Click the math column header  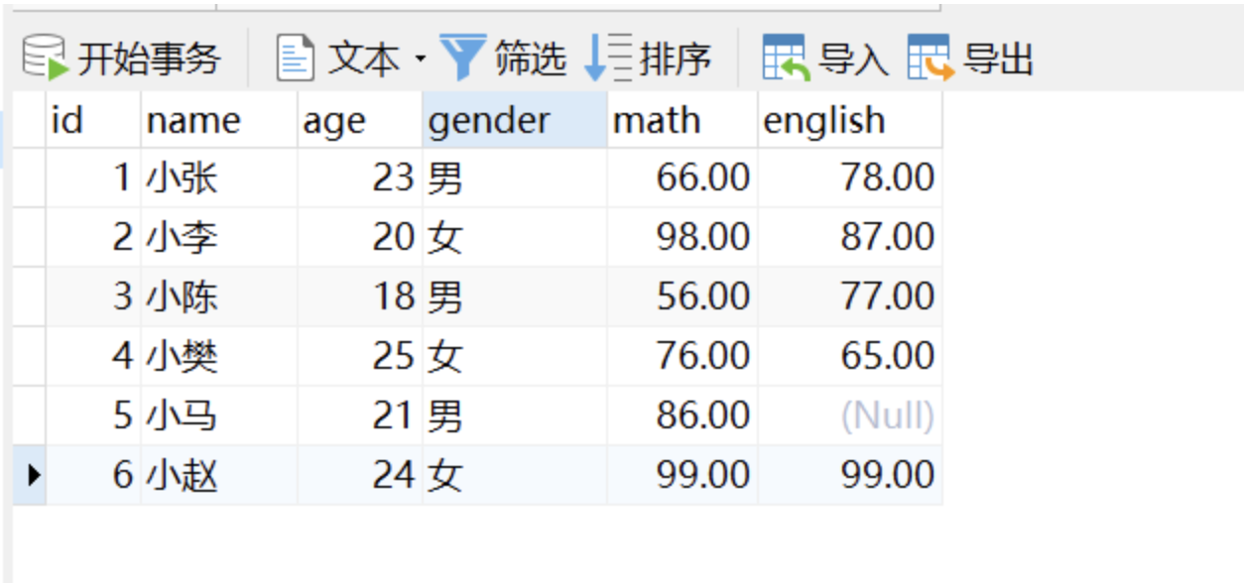pyautogui.click(x=682, y=120)
